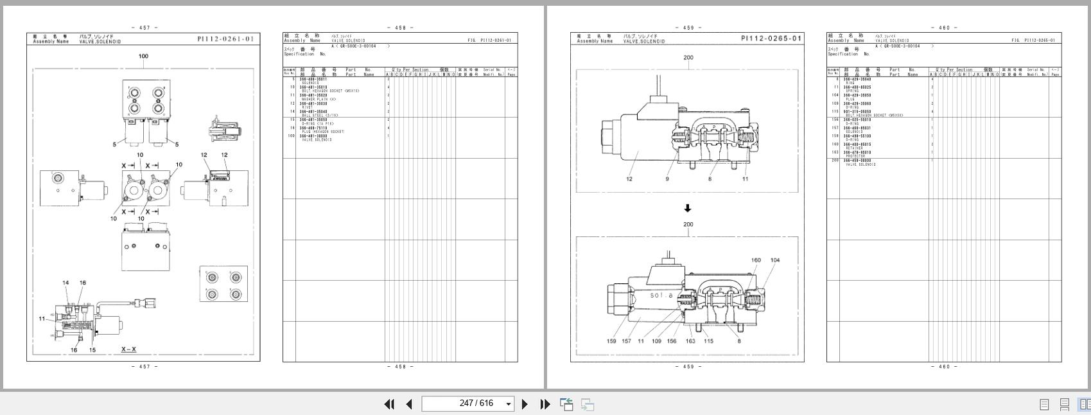Click the PLUG HEXAGON SOCKET part name
The width and height of the screenshot is (1091, 415).
coord(323,132)
